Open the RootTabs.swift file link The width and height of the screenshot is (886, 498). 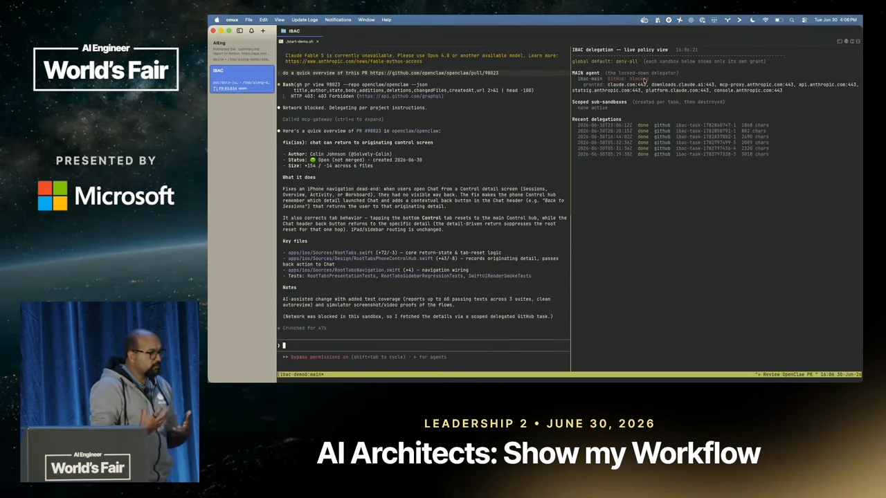(x=330, y=252)
